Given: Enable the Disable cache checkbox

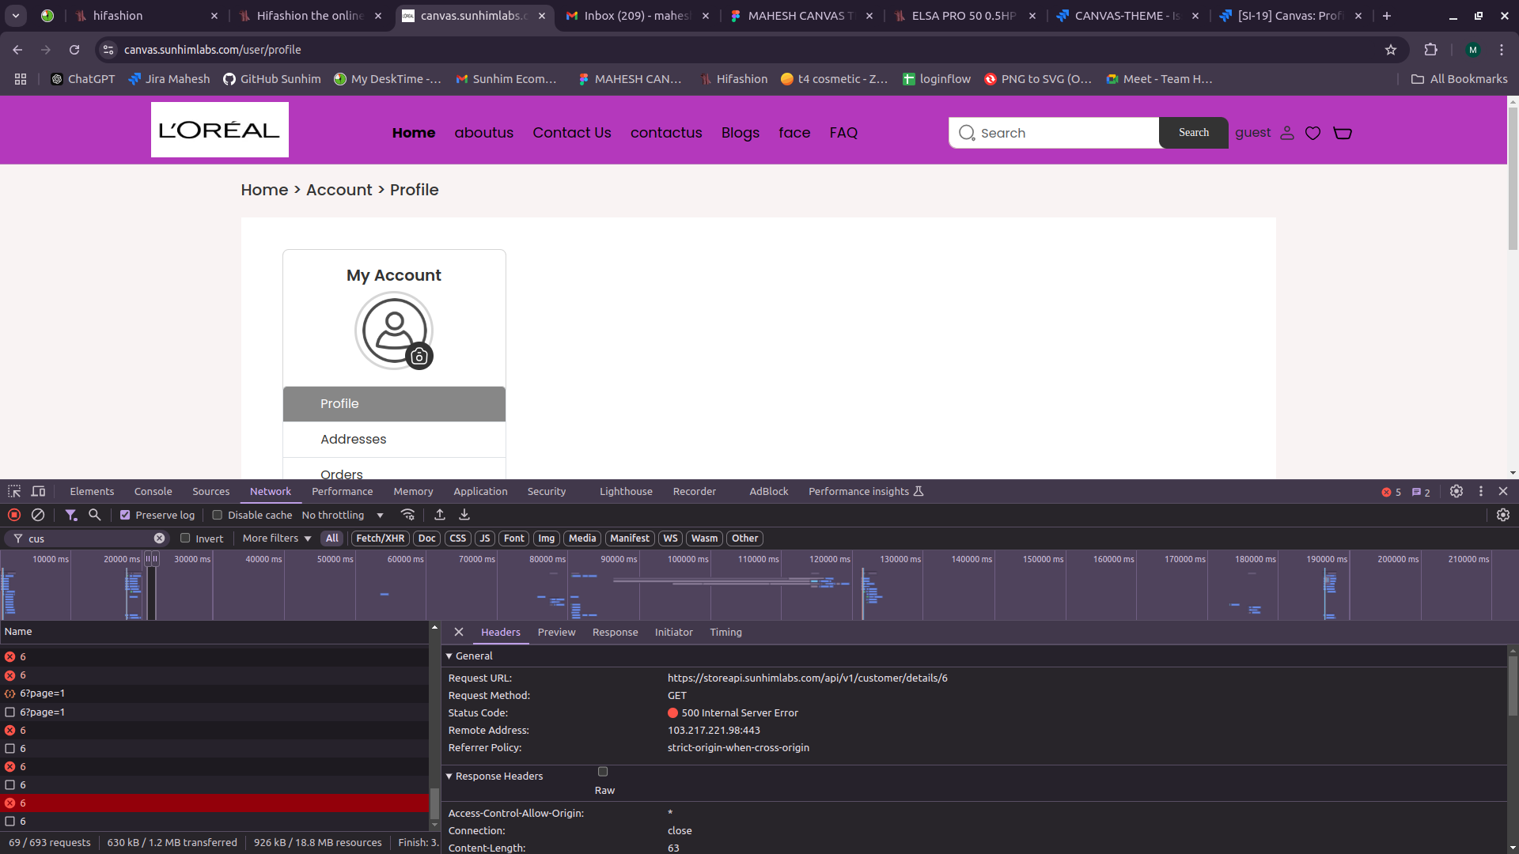Looking at the screenshot, I should click(217, 515).
